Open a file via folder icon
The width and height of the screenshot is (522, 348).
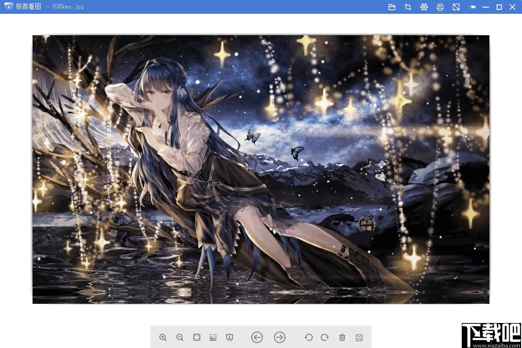[392, 7]
